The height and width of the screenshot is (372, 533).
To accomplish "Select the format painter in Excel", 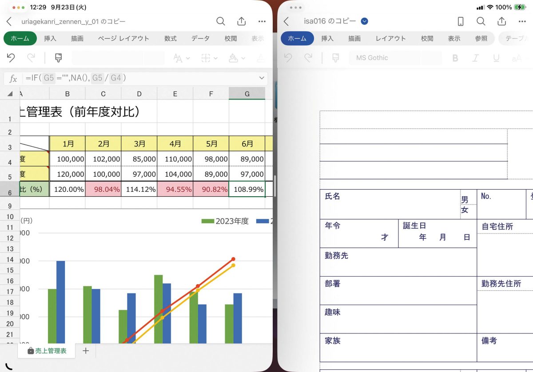I will (x=58, y=58).
